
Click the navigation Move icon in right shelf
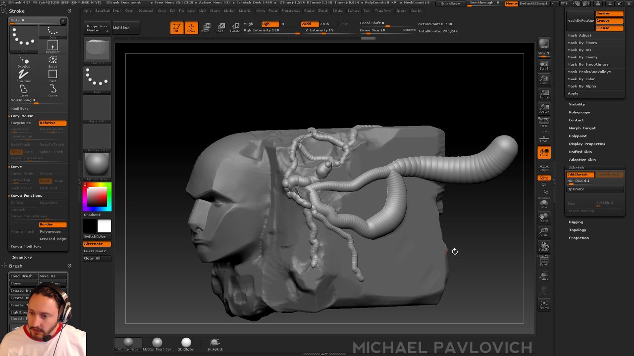click(x=544, y=217)
